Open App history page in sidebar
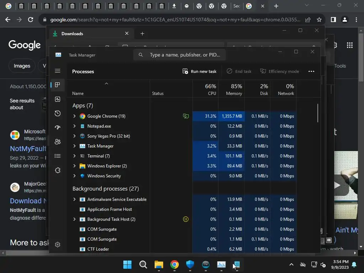 (x=58, y=113)
